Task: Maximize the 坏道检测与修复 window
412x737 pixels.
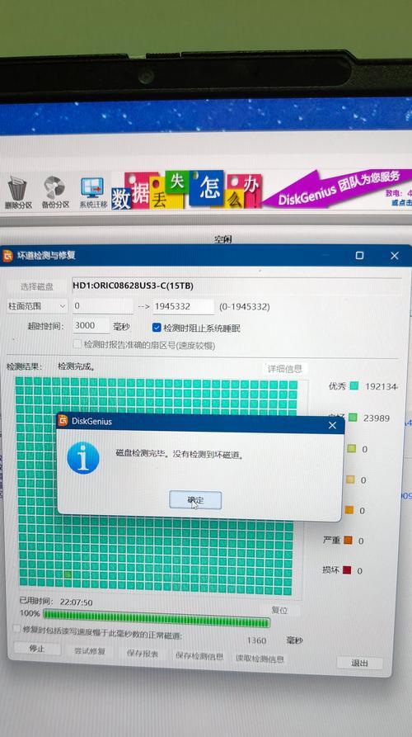Action: pos(359,255)
